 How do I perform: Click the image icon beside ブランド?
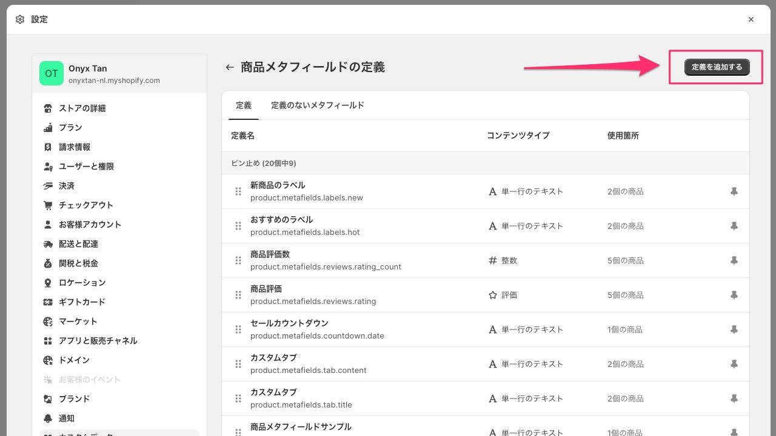tap(48, 399)
